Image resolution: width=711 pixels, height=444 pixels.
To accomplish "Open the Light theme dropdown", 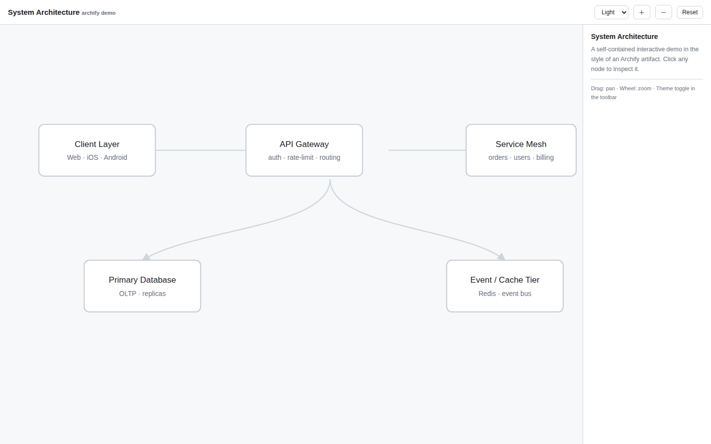I will 611,12.
